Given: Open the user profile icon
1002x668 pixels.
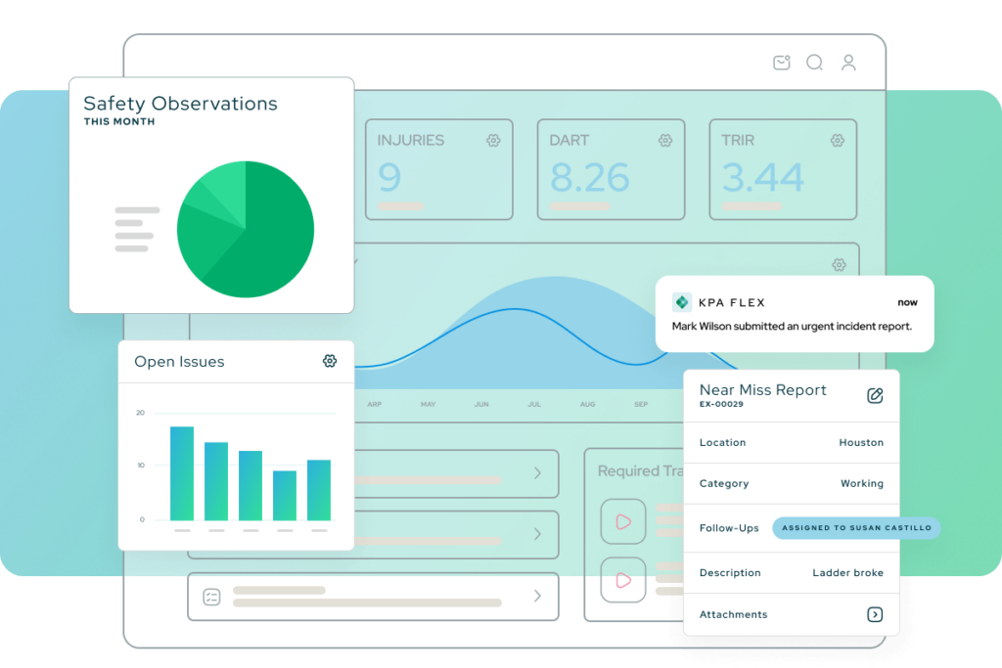Looking at the screenshot, I should point(848,62).
